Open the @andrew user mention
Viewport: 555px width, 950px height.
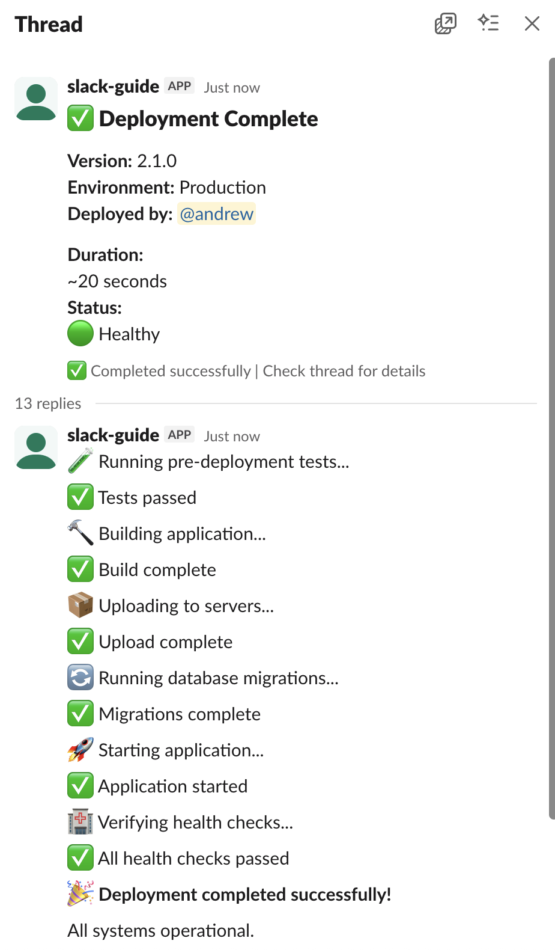tap(216, 213)
